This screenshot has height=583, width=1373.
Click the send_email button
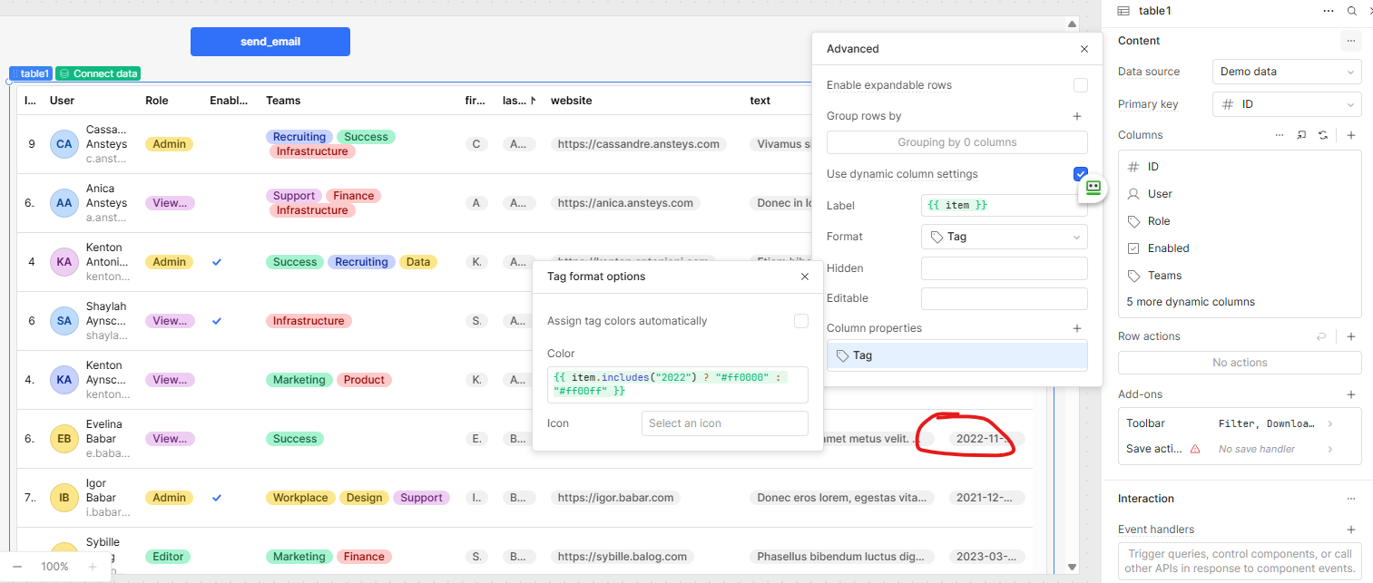[x=270, y=42]
